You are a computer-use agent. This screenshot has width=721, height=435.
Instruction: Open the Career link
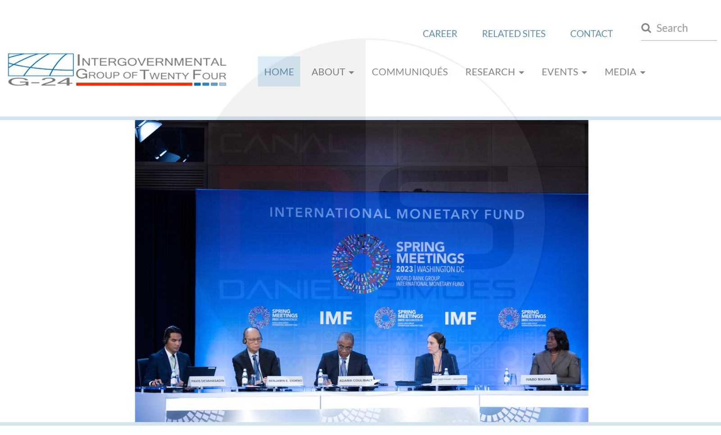coord(440,34)
